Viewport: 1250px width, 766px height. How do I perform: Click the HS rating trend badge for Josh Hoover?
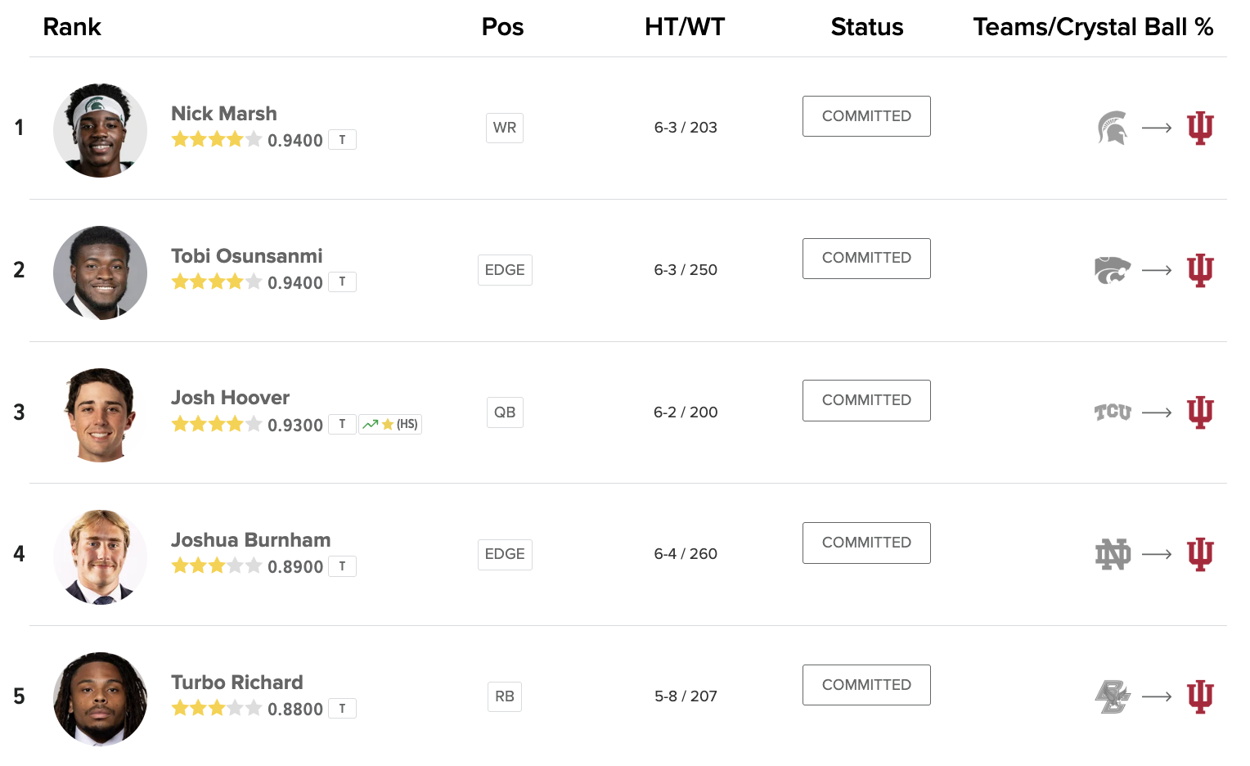coord(390,424)
